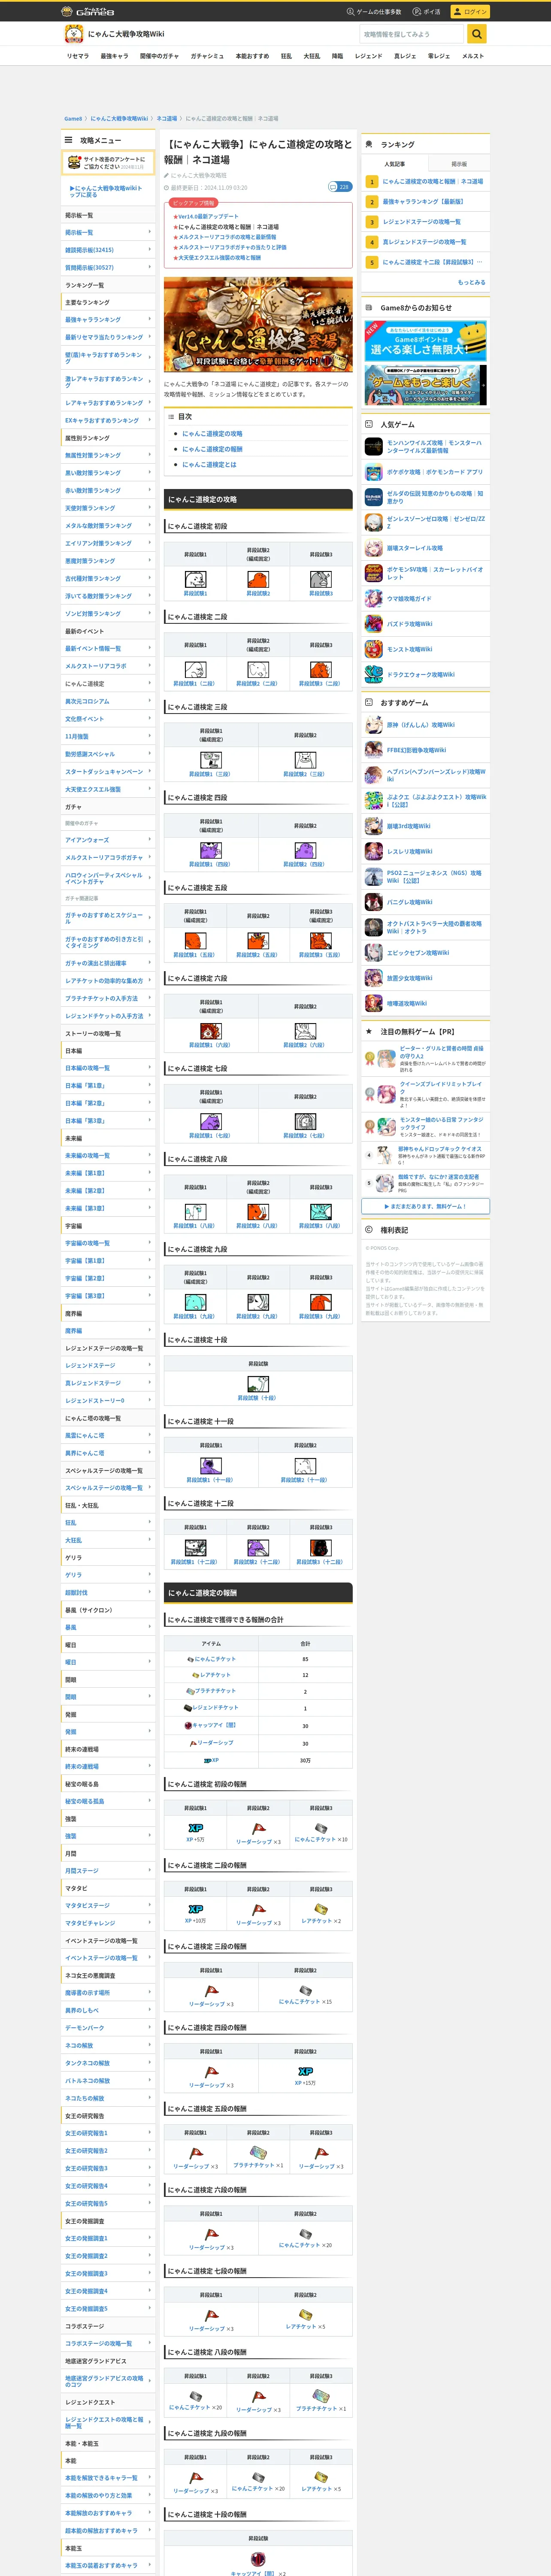Jump to にゃんこ道検定の攻略 in 目次

(212, 434)
